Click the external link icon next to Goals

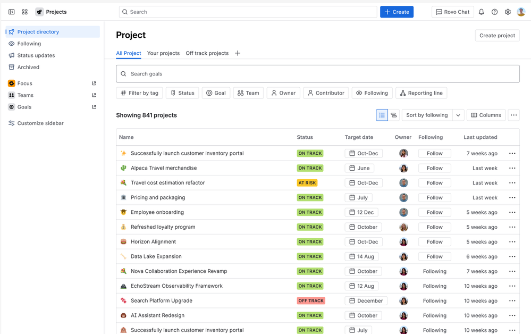(94, 107)
